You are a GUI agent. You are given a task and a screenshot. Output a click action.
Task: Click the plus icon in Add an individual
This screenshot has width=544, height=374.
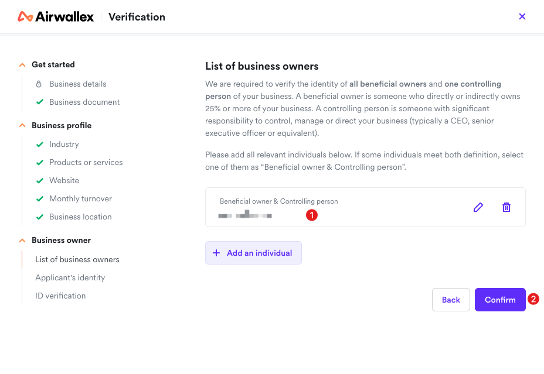click(216, 253)
